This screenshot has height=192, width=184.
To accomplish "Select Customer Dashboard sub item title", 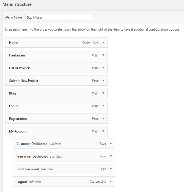I will point(32,144).
